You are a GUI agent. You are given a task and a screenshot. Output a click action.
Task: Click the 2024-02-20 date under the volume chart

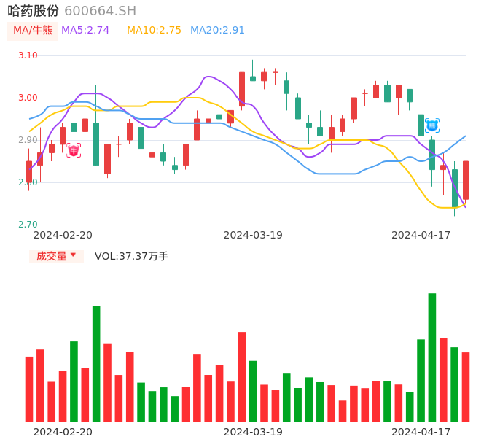[x=63, y=432]
